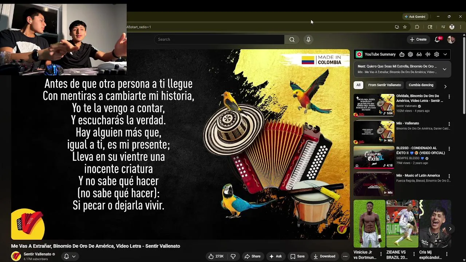Click the ChatGPT icon in YouTube Summary
This screenshot has height=262, width=466.
[x=410, y=54]
